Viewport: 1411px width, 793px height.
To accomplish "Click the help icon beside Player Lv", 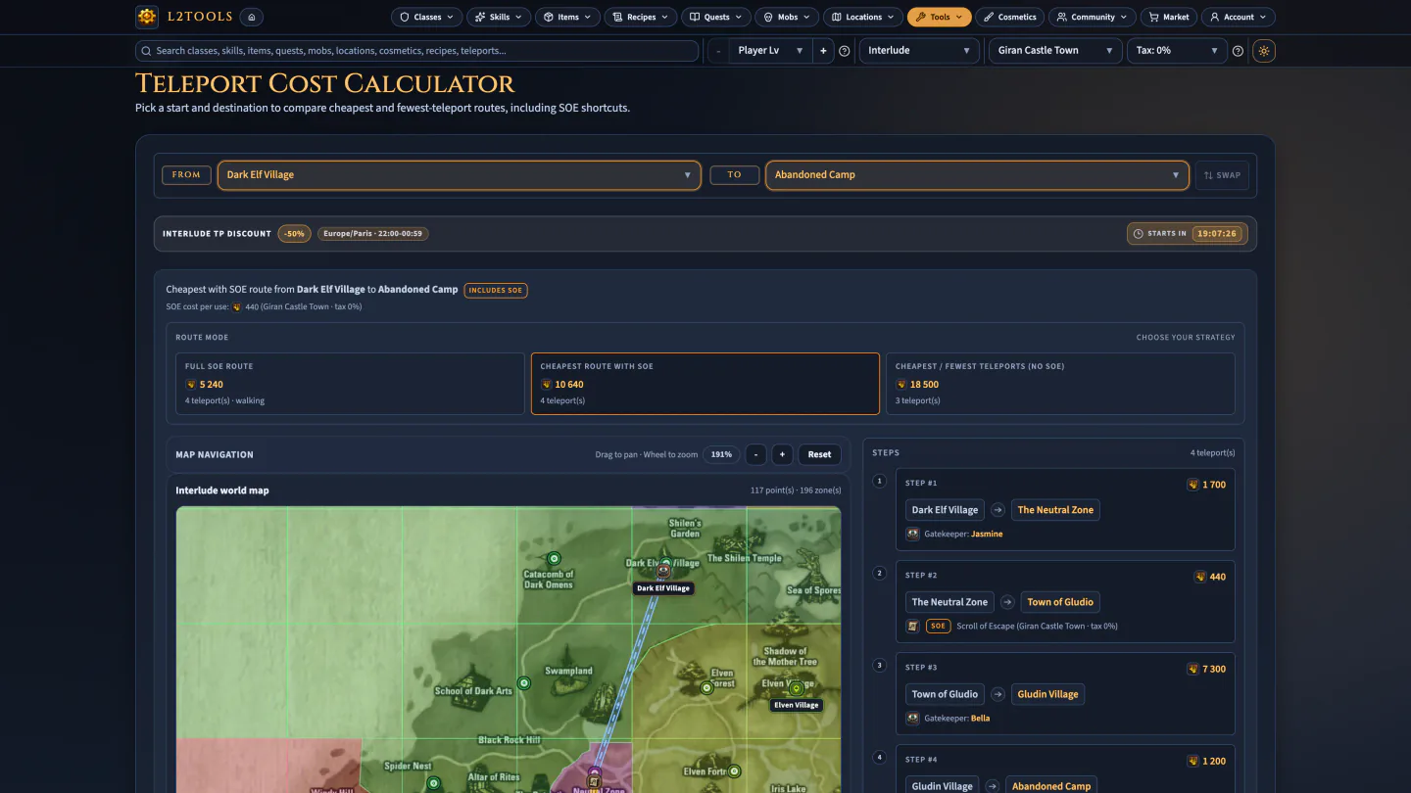I will (x=845, y=51).
